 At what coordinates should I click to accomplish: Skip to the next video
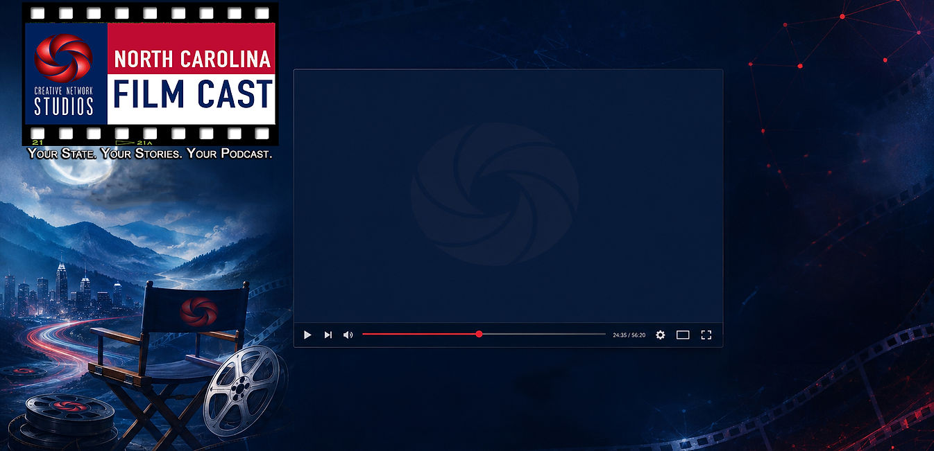click(x=328, y=335)
